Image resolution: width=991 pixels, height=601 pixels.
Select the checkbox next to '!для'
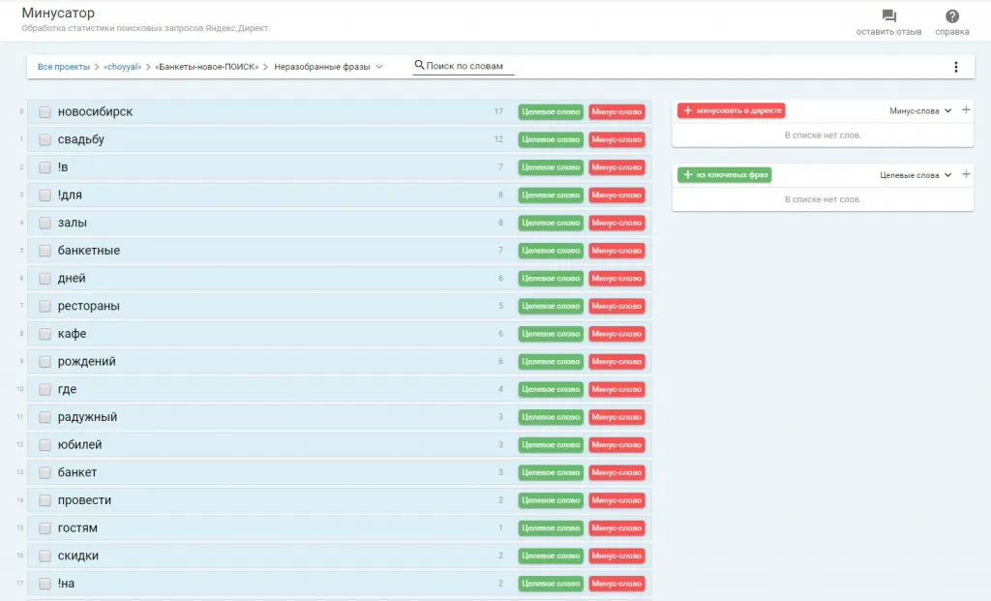click(45, 195)
